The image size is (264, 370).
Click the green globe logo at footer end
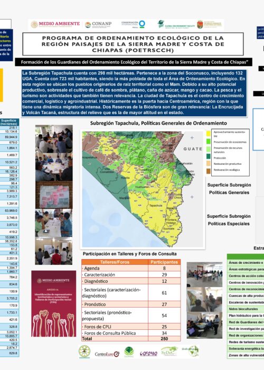(191, 351)
